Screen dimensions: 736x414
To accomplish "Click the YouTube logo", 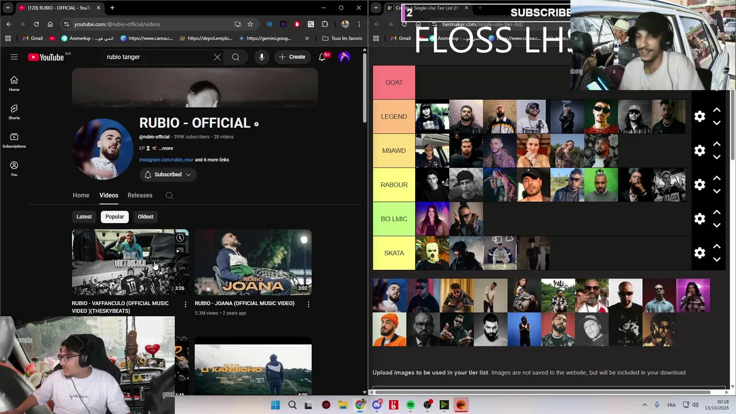I will pos(46,57).
